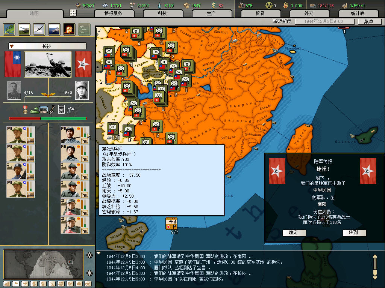Image resolution: width=385 pixels, height=288 pixels.
Task: Select the 1939 division in right column
Action: click(75, 153)
